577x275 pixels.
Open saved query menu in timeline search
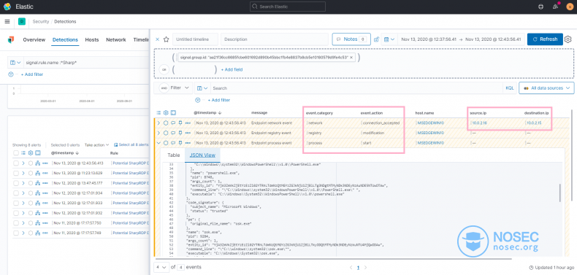202,88
